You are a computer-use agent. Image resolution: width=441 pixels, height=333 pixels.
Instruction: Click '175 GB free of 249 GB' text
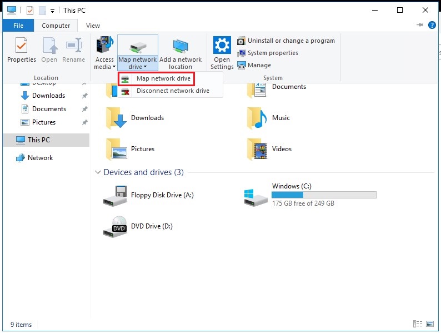tap(303, 203)
